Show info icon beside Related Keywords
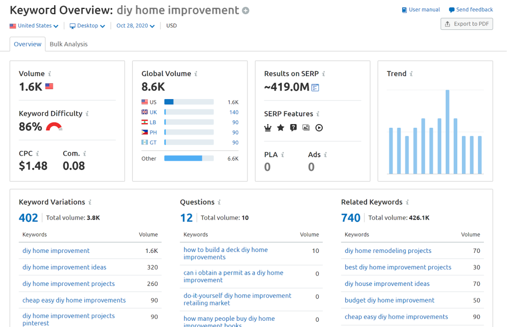The height and width of the screenshot is (327, 526). click(407, 202)
